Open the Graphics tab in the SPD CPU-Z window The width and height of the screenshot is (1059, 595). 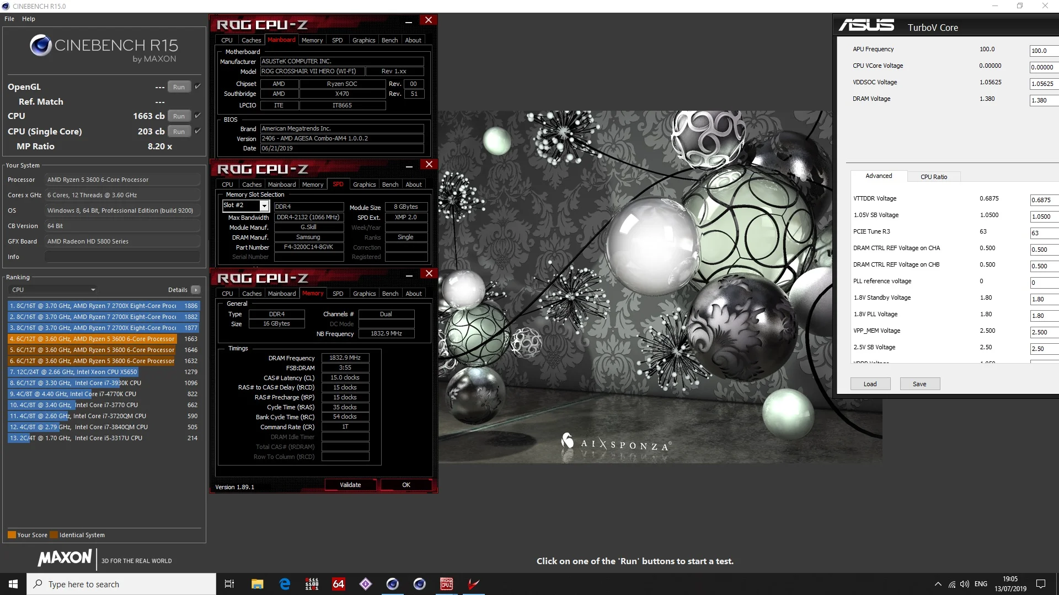364,185
